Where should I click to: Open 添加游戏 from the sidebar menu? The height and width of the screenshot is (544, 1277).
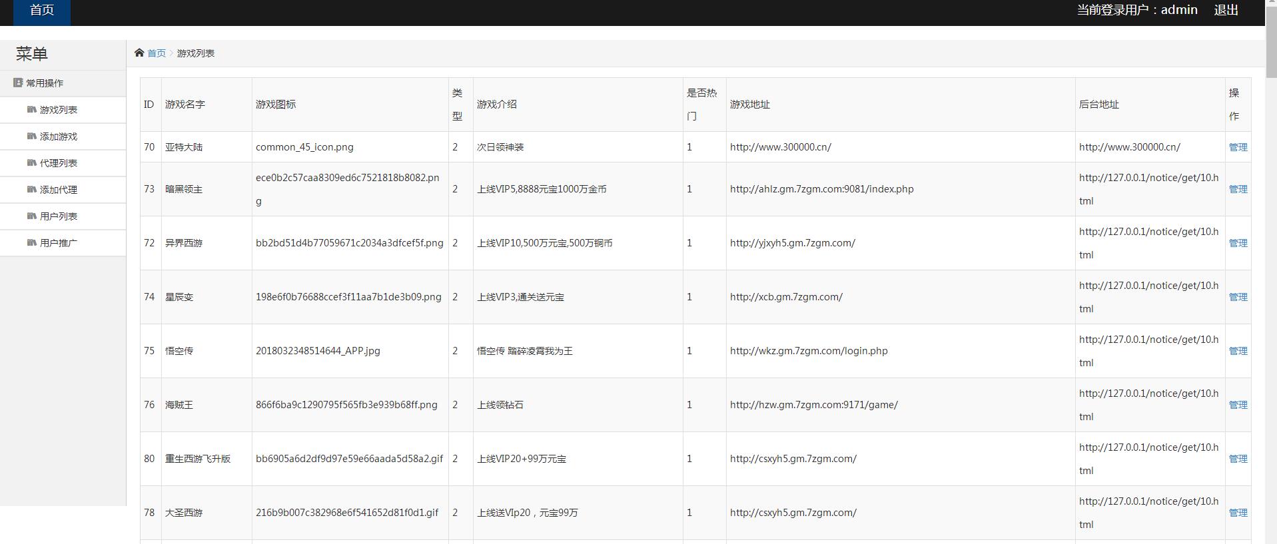(59, 136)
